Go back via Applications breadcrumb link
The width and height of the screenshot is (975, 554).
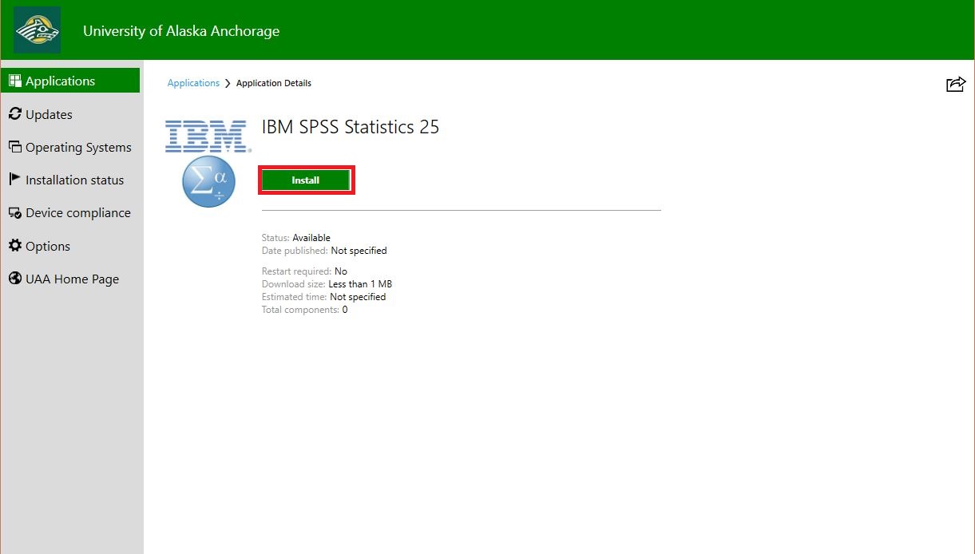[193, 83]
